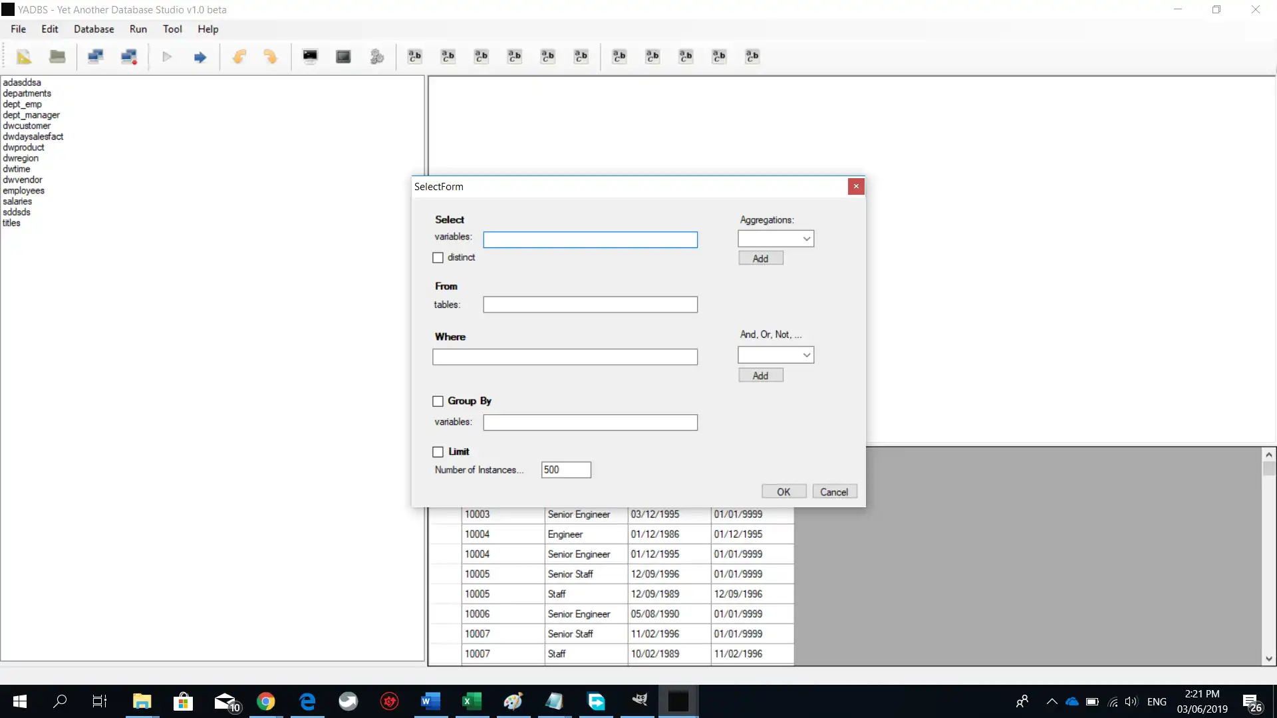Image resolution: width=1277 pixels, height=718 pixels.
Task: Focus the From tables input field
Action: (x=590, y=304)
